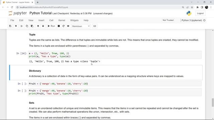Open the browser three-dot menu
Image resolution: width=214 pixels, height=120 pixels.
click(211, 7)
